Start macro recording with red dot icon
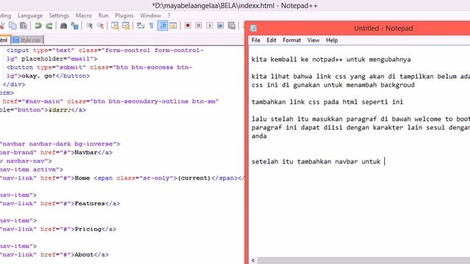The width and height of the screenshot is (470, 264). click(188, 26)
